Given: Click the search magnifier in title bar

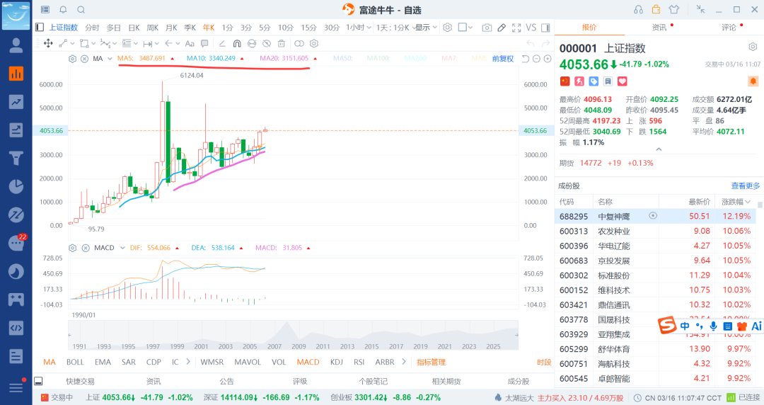Looking at the screenshot, I should point(81,10).
